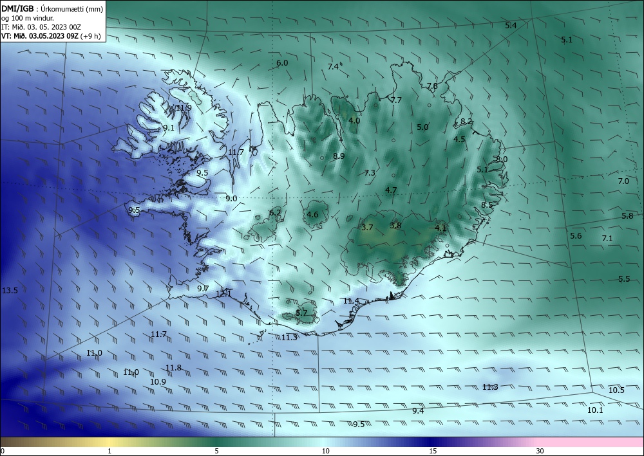Viewport: 644px width, 456px height.
Task: Select the IT initialization time line
Action: [x=41, y=27]
